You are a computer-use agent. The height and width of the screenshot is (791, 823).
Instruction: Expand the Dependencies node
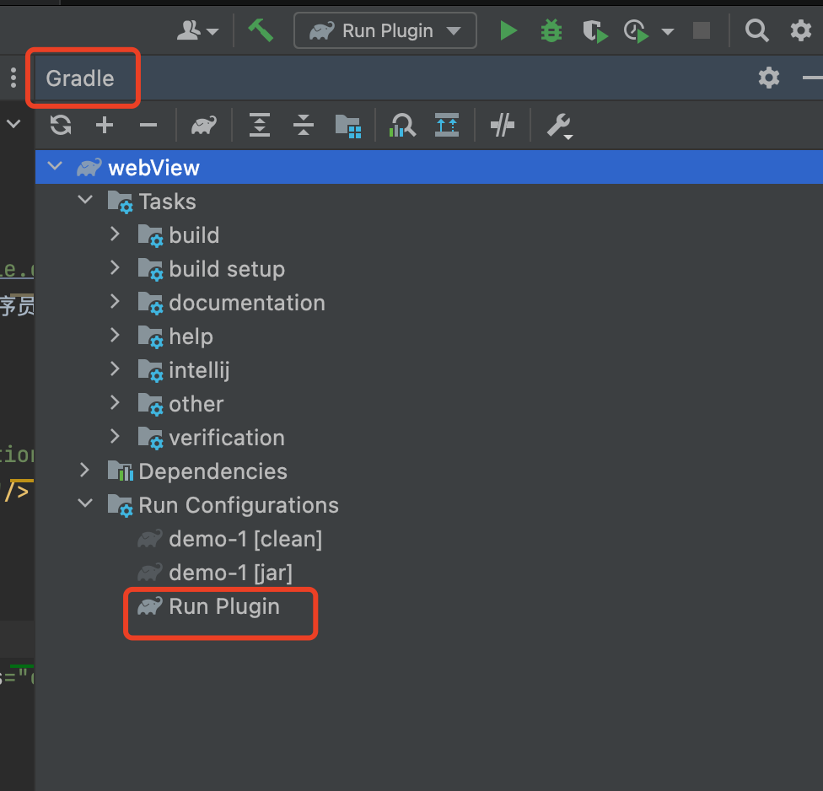[x=84, y=471]
